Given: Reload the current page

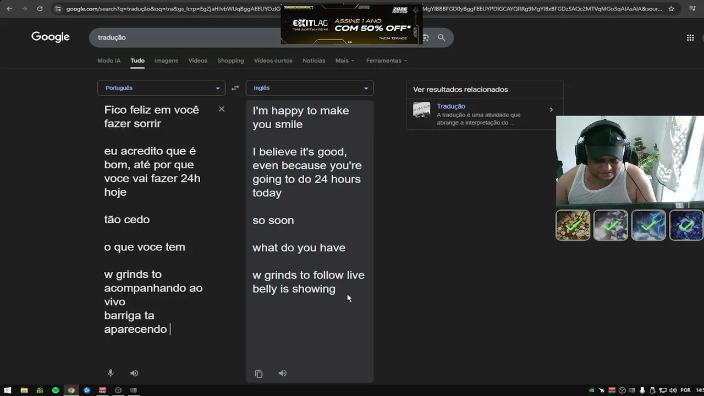Looking at the screenshot, I should coord(40,9).
